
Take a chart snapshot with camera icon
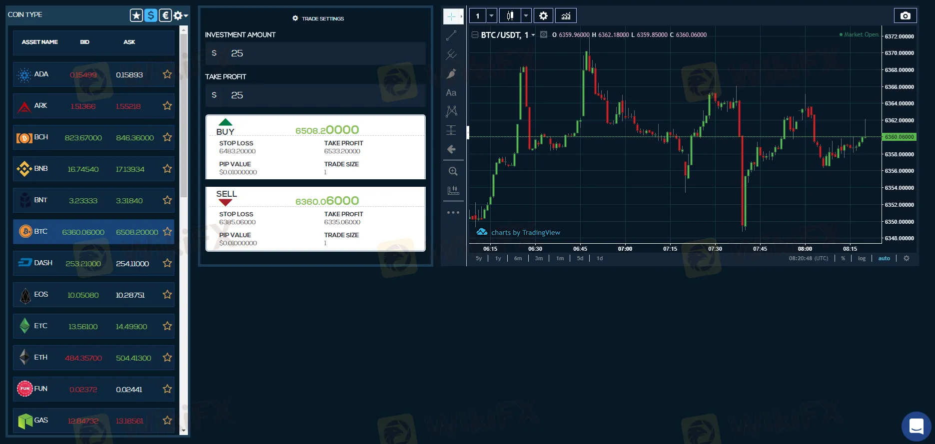[905, 16]
